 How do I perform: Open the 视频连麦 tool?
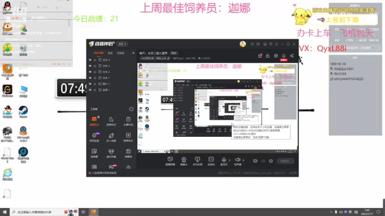point(94,137)
